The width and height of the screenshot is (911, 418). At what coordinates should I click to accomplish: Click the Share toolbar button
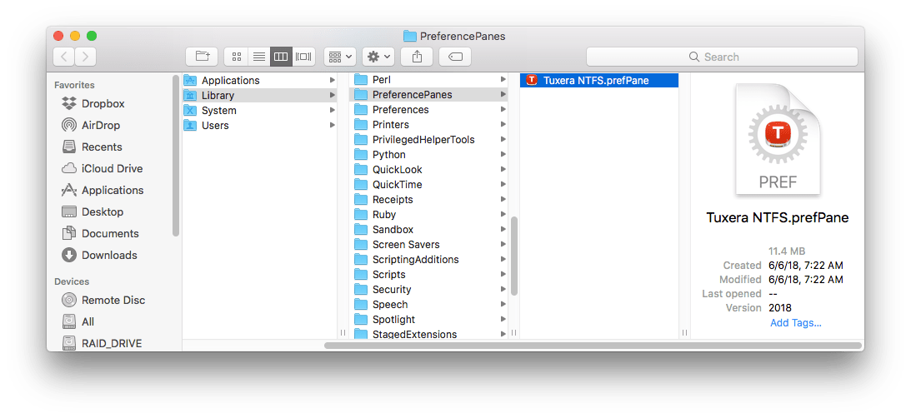[x=417, y=57]
